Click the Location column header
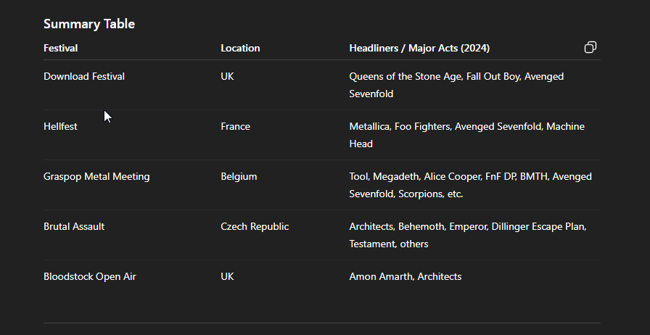This screenshot has height=335, width=650. click(x=240, y=48)
